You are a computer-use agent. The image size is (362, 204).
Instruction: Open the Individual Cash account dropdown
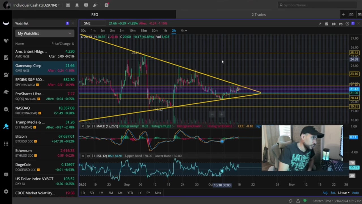36,5
